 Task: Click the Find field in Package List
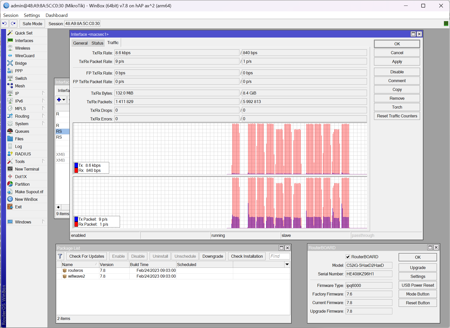tap(279, 256)
